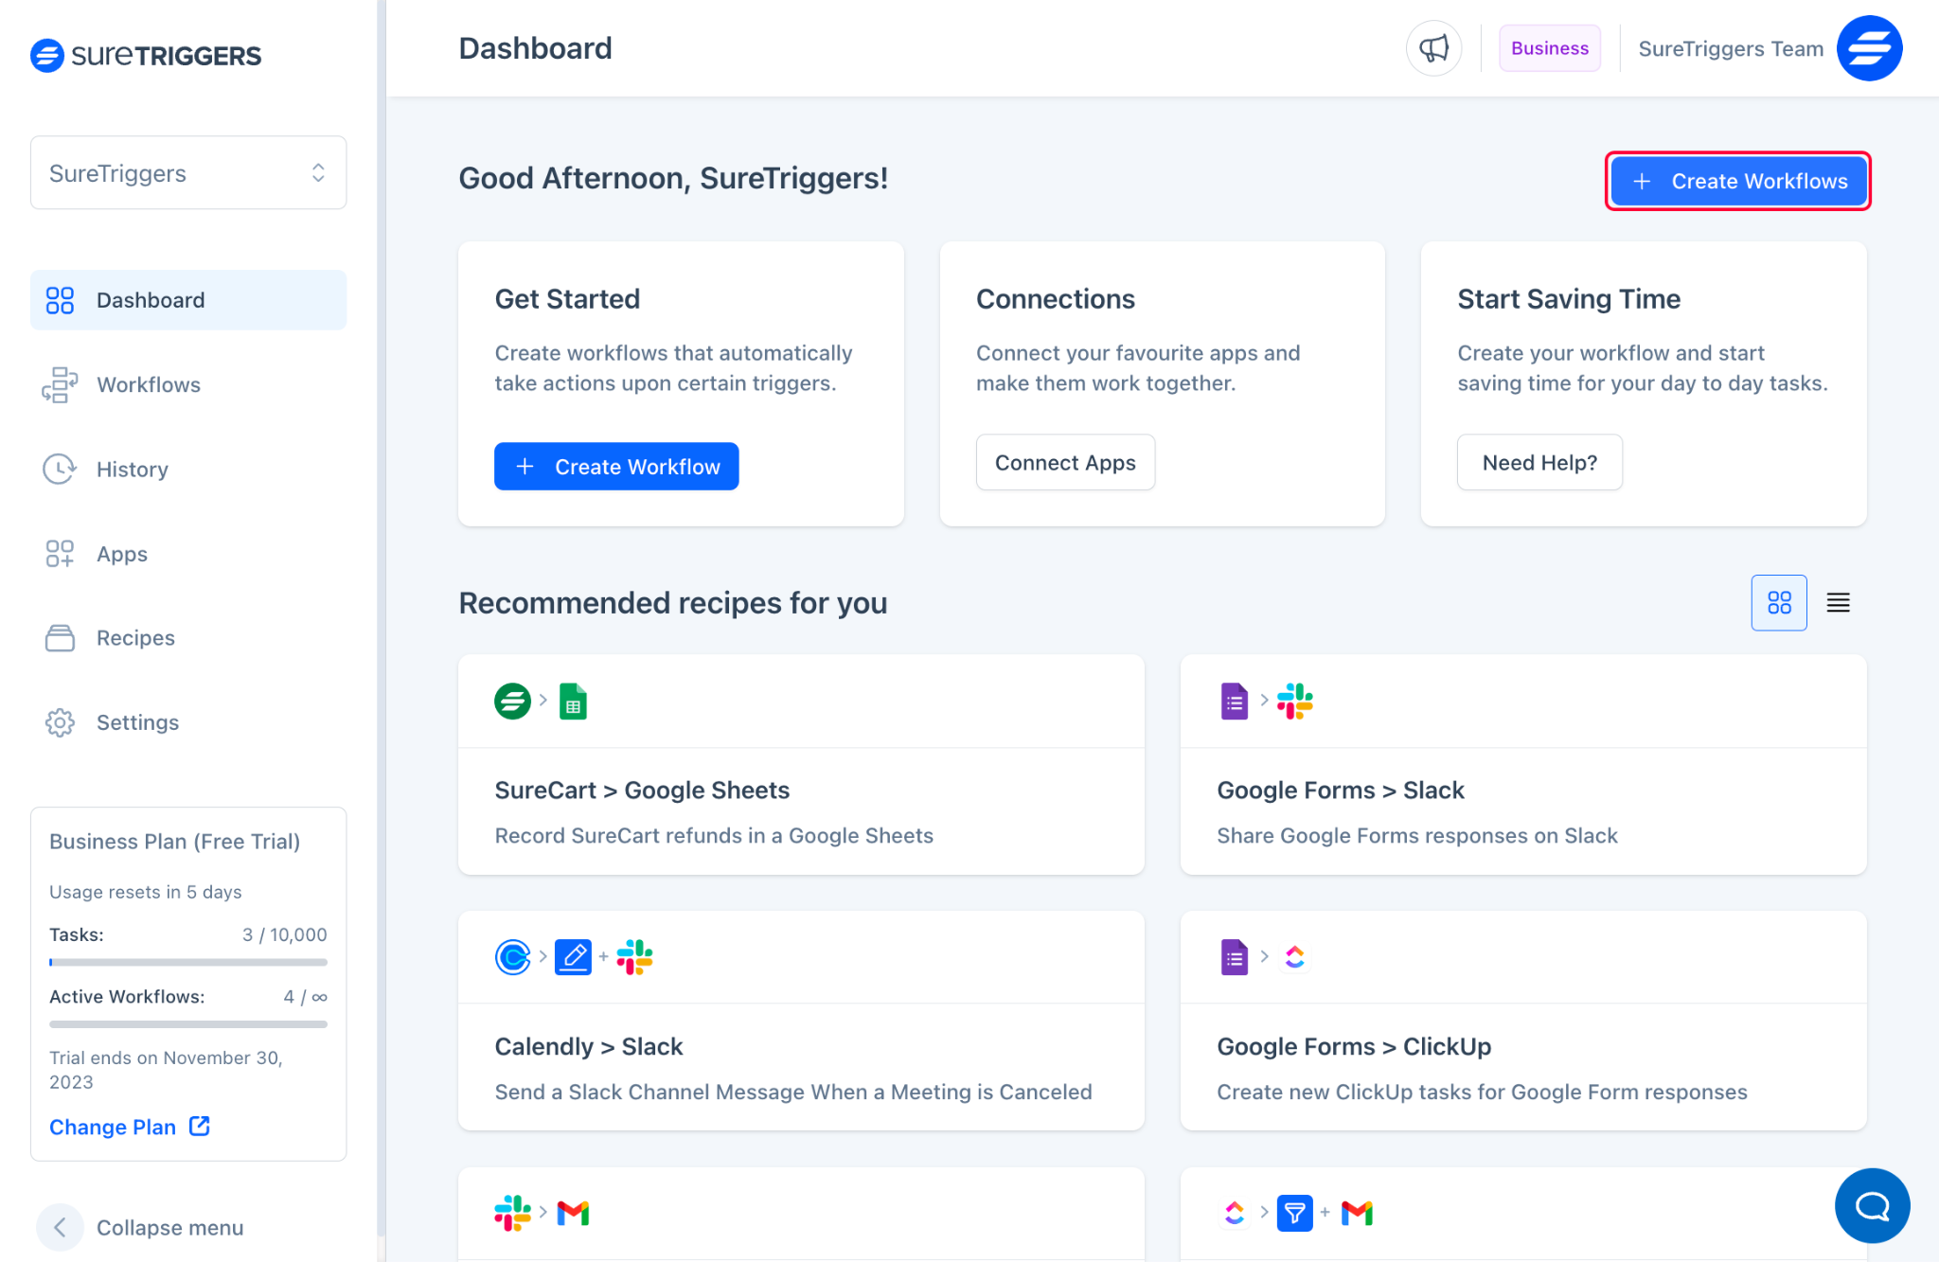Select the Recipes sidebar icon

coord(58,637)
